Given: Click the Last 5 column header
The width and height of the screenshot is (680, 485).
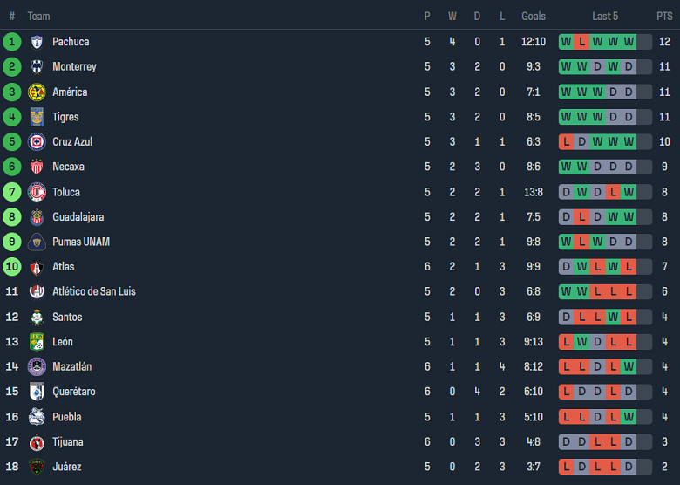Looking at the screenshot, I should (x=605, y=17).
